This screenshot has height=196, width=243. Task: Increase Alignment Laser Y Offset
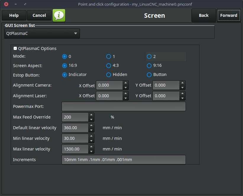pos(182,93)
